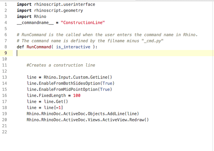Click 'line.Get()' on line 17
Screen dimensions: 214x151
tap(56, 102)
